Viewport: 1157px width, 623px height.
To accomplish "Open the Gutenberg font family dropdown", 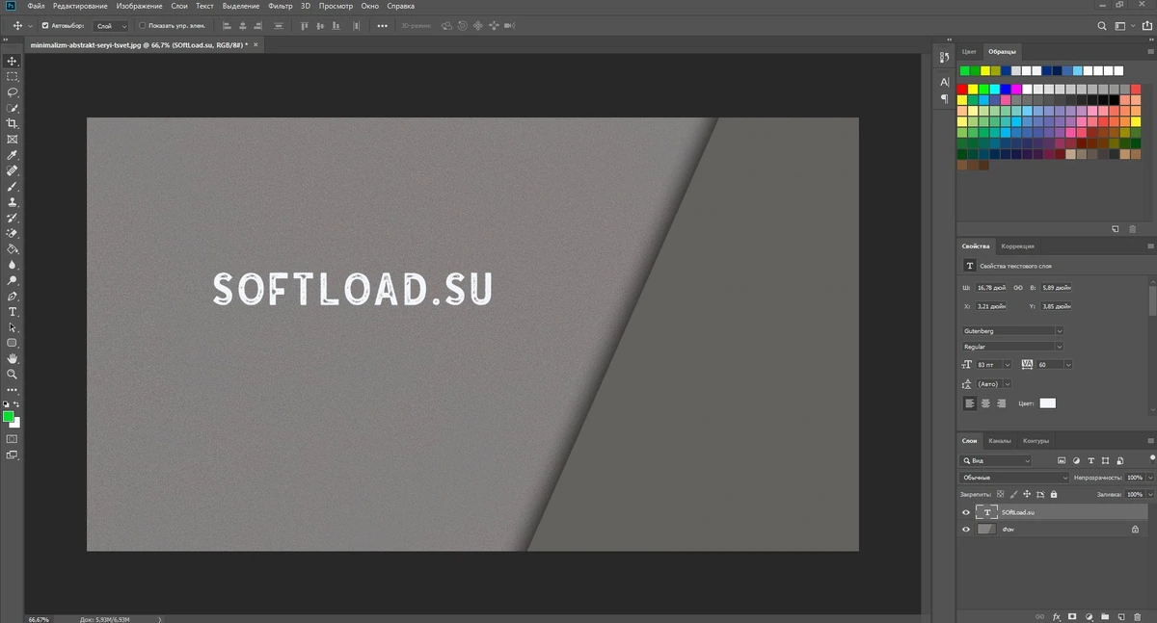I will point(1012,331).
